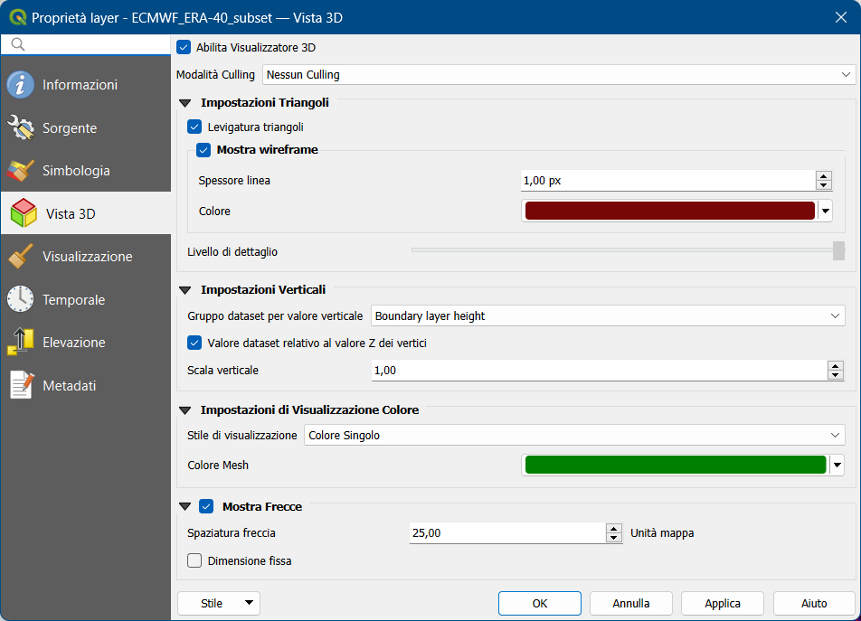Click the Temporale clock icon
The height and width of the screenshot is (621, 861).
coord(20,299)
